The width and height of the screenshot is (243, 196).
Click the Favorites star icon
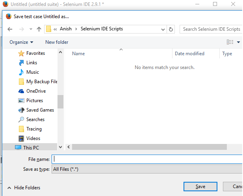point(21,53)
